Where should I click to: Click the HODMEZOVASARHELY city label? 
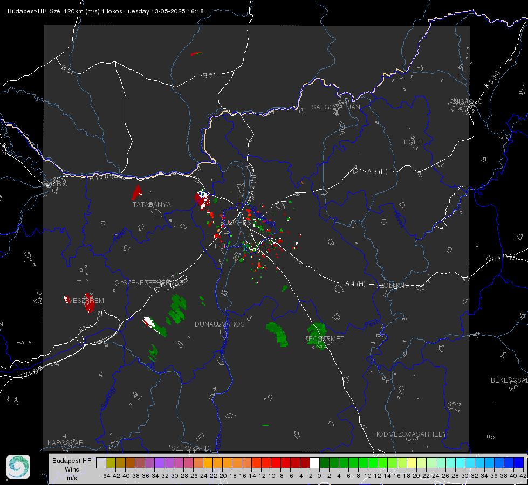(409, 434)
